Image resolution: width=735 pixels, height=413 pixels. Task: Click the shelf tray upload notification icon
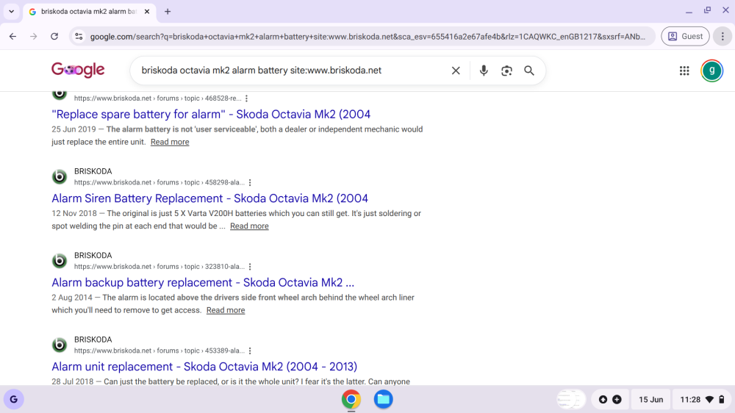point(603,400)
